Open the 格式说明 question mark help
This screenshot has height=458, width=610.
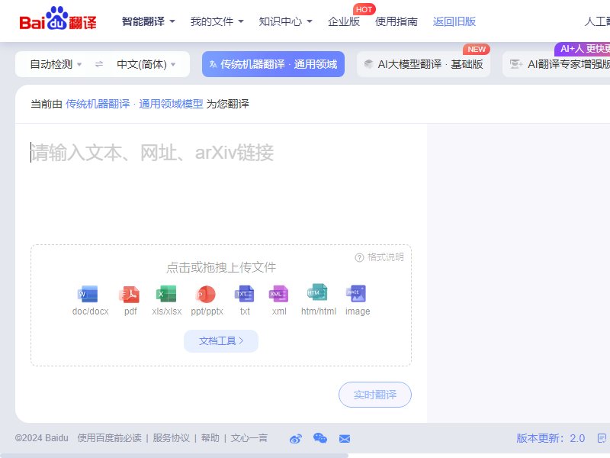coord(359,257)
